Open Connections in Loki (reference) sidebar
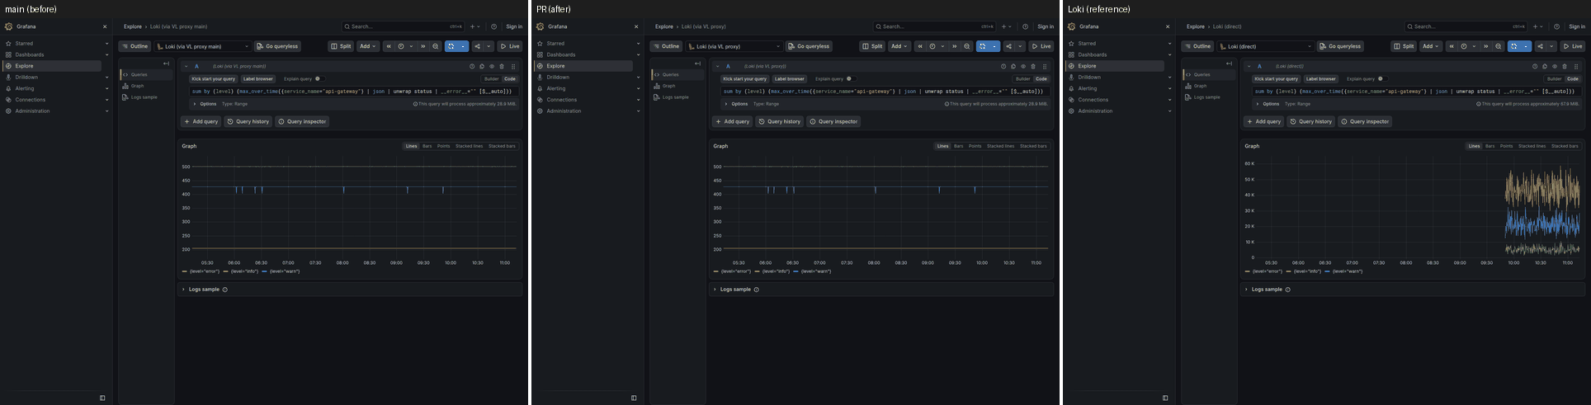Image resolution: width=1591 pixels, height=405 pixels. [x=1093, y=100]
